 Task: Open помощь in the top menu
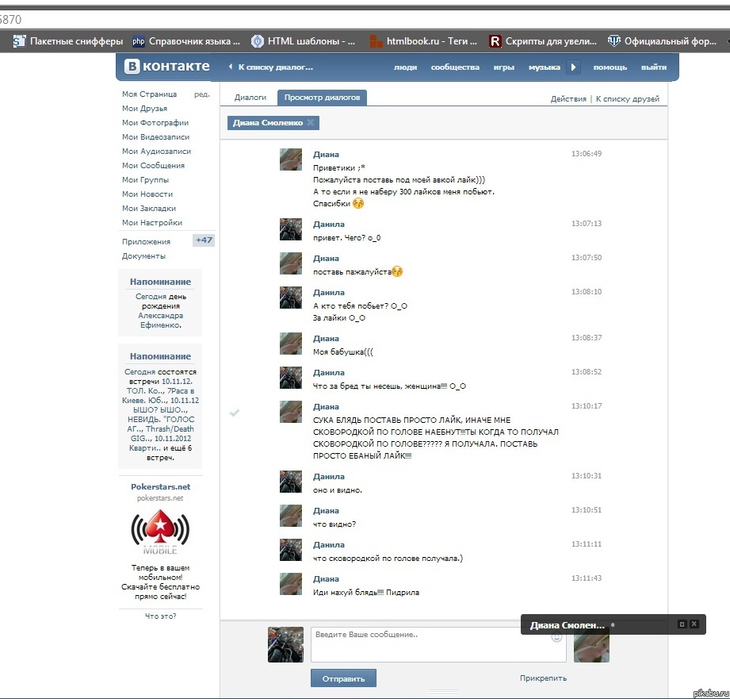click(x=610, y=67)
